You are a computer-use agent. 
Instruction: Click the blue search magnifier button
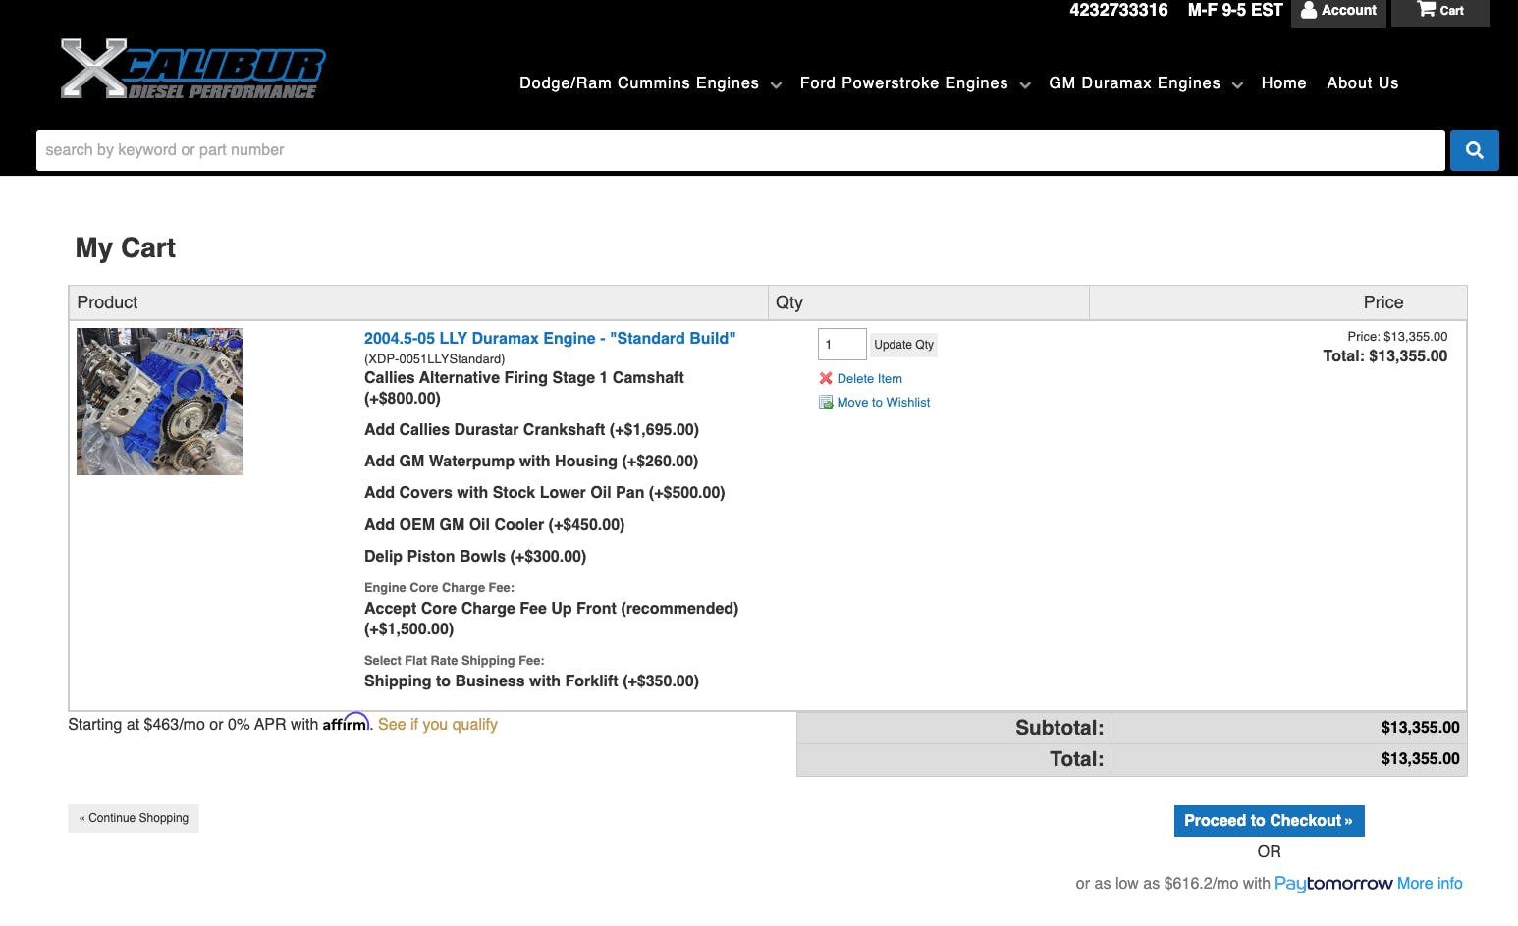coord(1474,150)
